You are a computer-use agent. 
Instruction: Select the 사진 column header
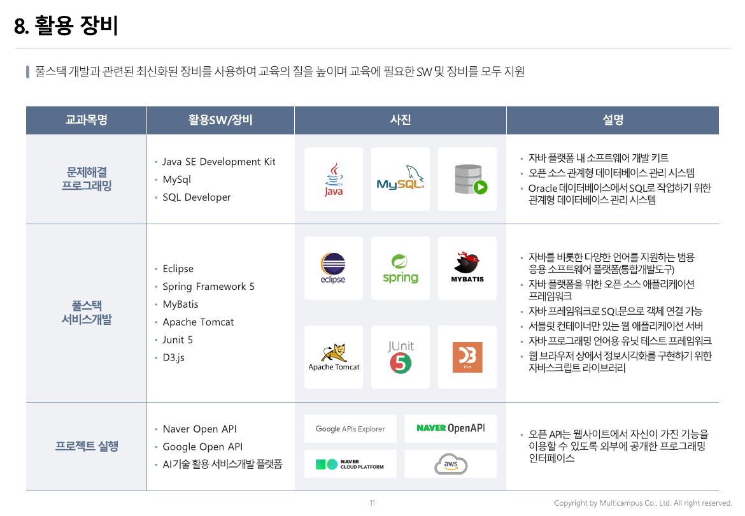click(x=400, y=120)
